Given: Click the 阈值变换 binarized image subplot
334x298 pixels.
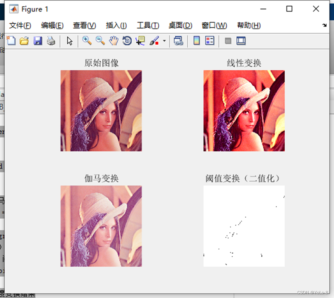Looking at the screenshot, I should (x=244, y=226).
